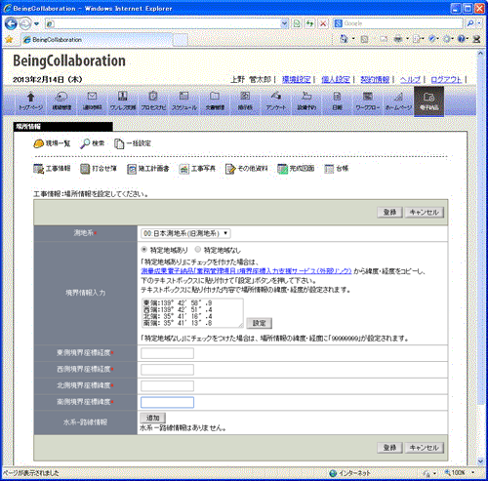Open 一括設定 with the documents icon
488x481 pixels.
(x=133, y=143)
